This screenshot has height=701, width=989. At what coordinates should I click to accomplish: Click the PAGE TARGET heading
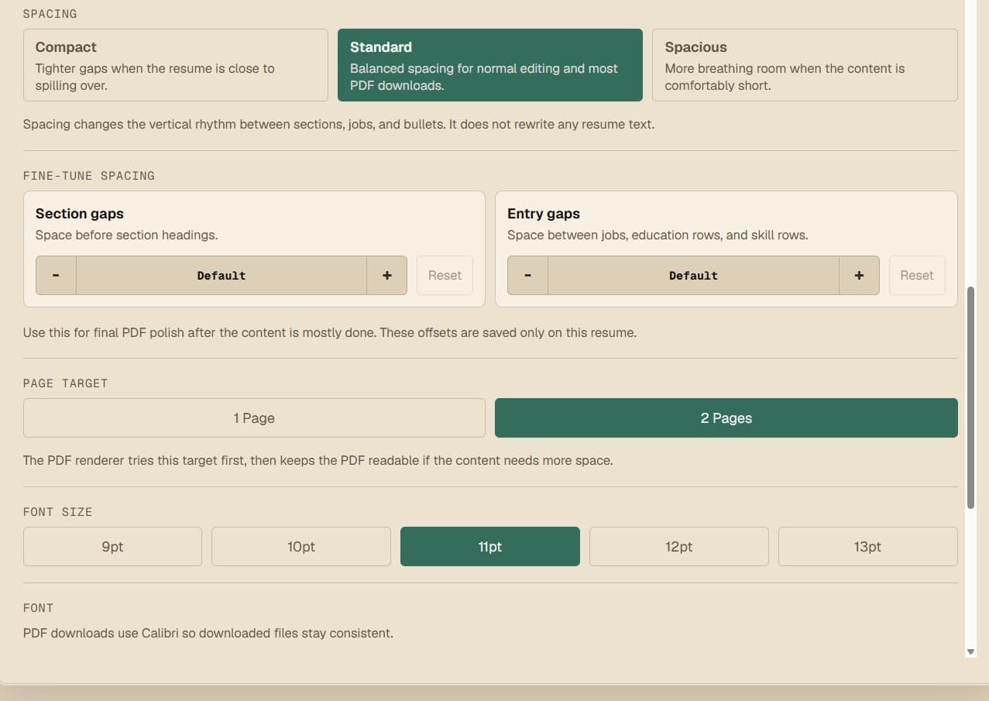click(x=65, y=383)
